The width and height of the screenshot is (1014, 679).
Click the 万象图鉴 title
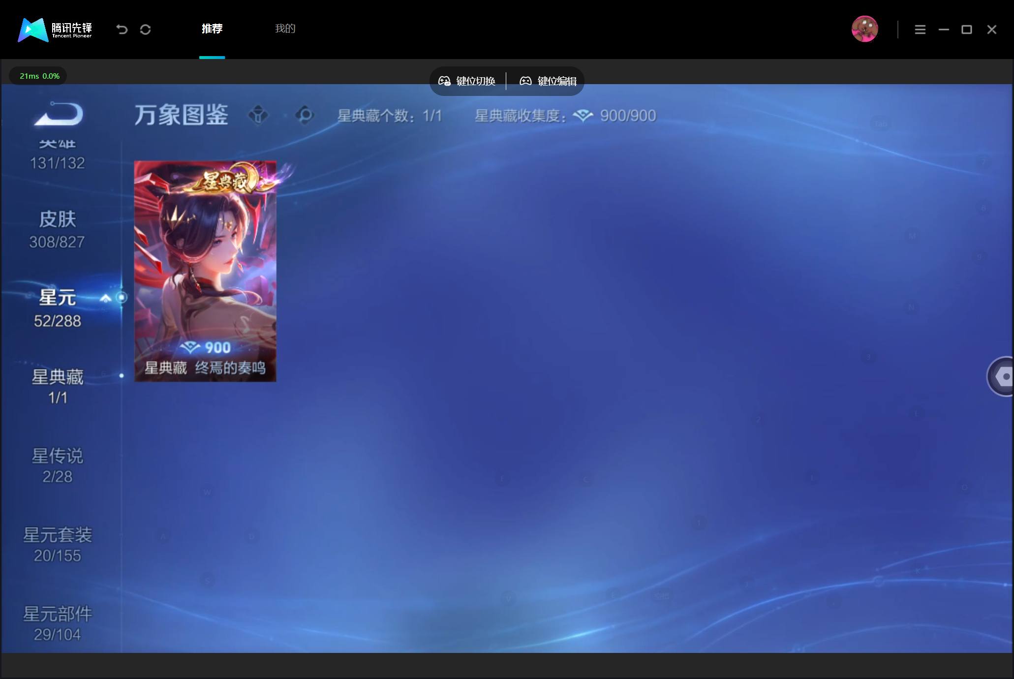coord(182,116)
